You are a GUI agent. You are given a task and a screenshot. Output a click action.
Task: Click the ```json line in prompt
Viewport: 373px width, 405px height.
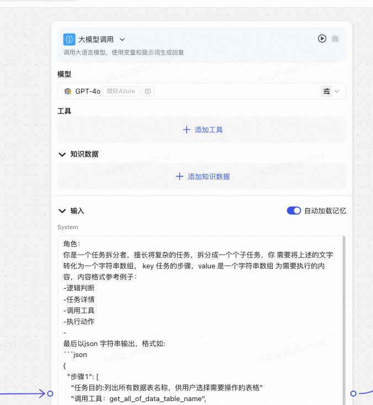pyautogui.click(x=75, y=355)
